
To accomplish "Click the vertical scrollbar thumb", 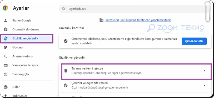I will [x=208, y=11].
